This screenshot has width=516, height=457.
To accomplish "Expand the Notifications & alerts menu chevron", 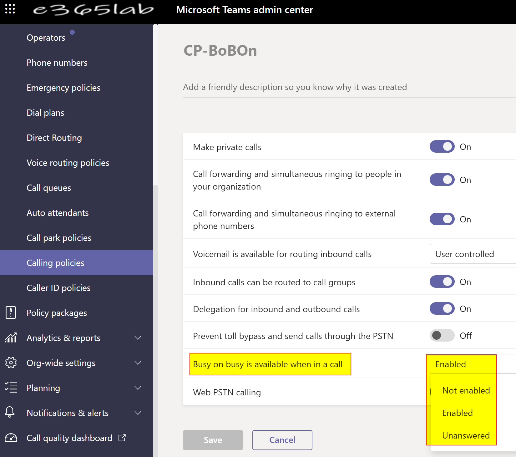I will point(138,413).
